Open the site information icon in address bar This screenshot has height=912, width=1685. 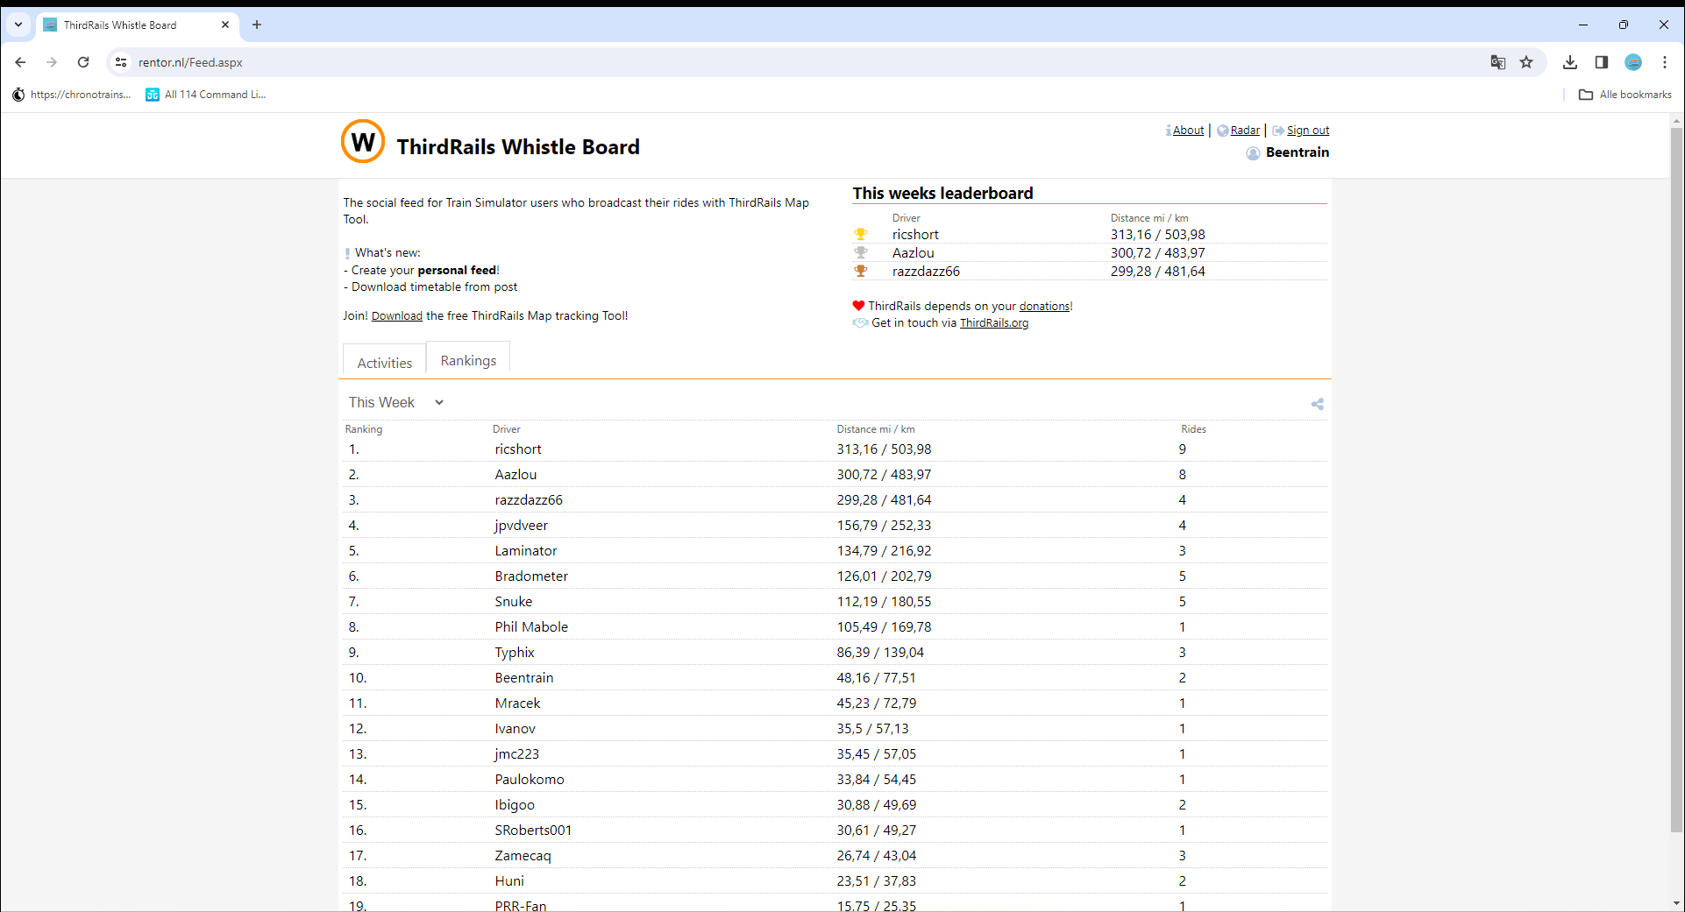[121, 62]
